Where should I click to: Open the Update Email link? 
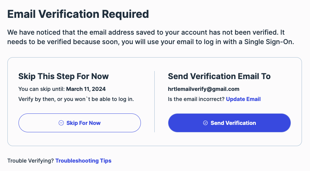(x=243, y=99)
